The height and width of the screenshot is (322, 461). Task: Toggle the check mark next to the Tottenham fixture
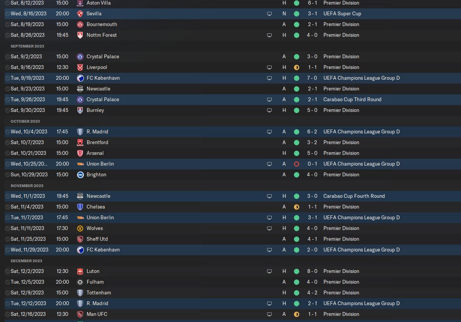[x=7, y=292]
